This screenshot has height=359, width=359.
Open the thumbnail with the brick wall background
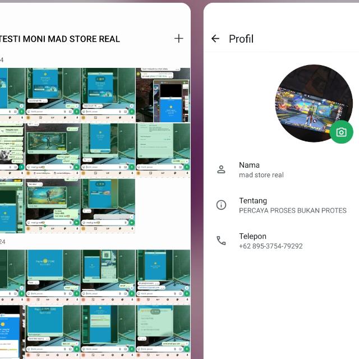tap(163, 95)
